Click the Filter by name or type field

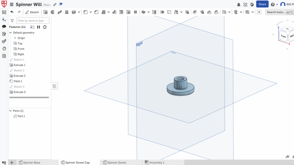click(x=33, y=21)
